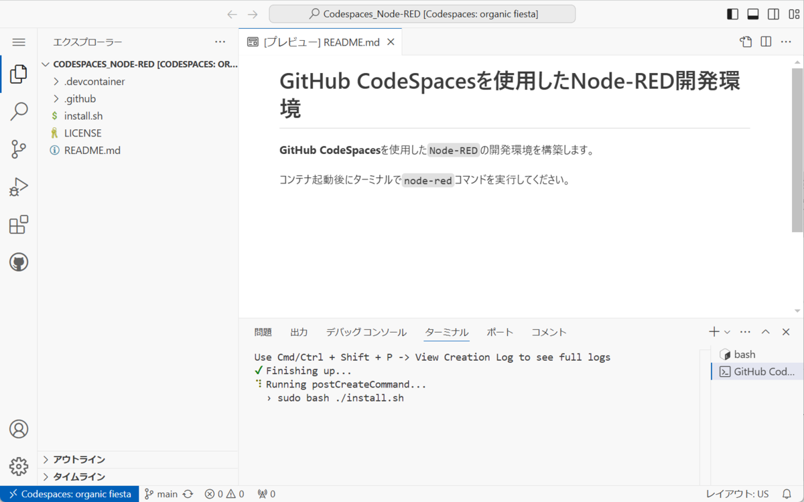
Task: Synchronize changes with the sync icon
Action: pos(188,494)
